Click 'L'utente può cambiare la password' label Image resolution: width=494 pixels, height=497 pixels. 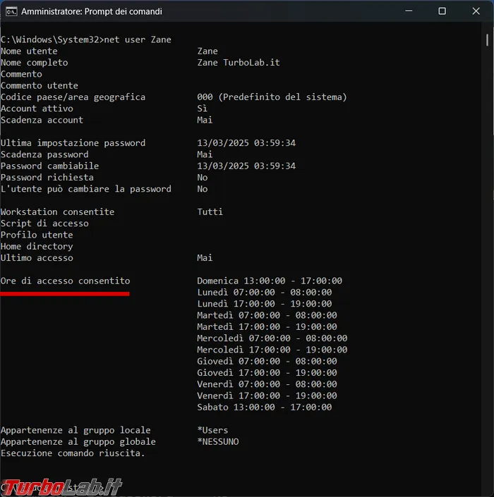pos(86,189)
